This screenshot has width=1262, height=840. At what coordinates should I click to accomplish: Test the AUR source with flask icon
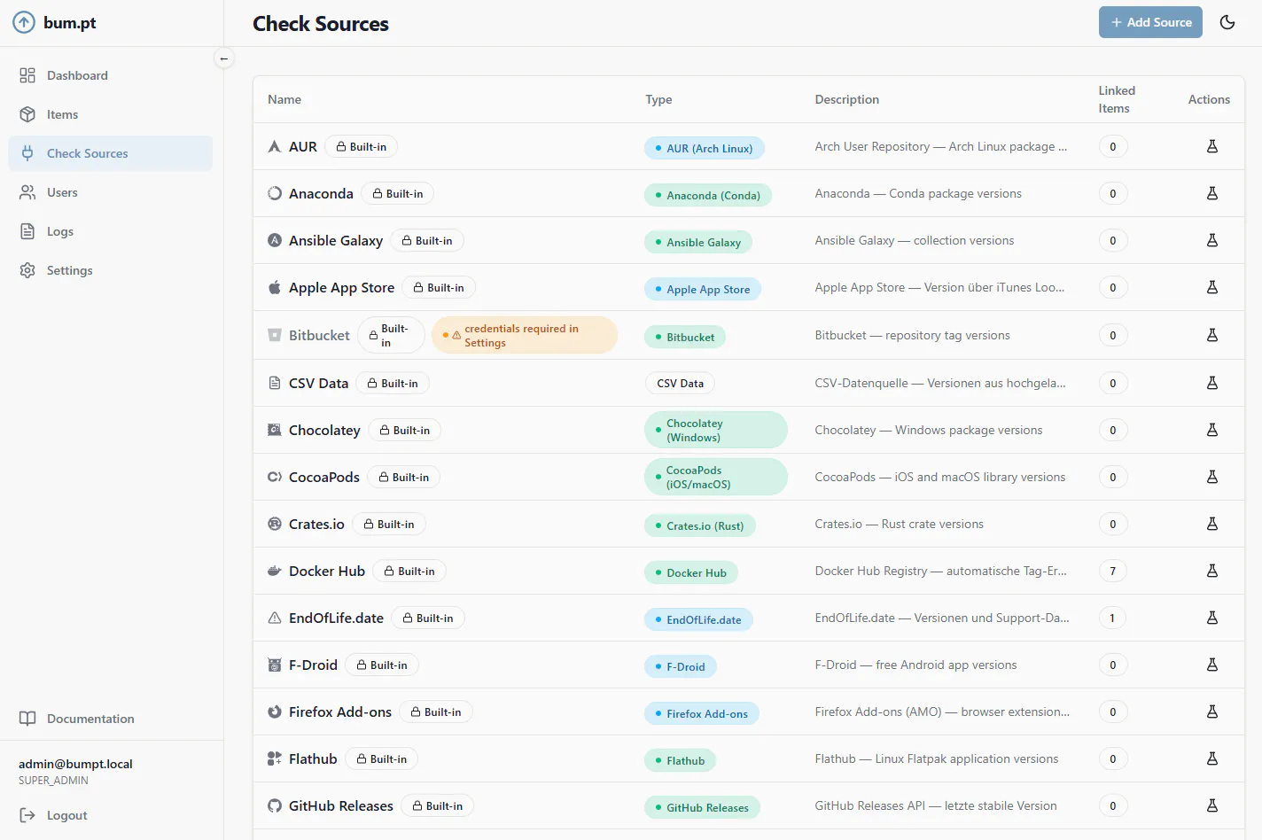(x=1211, y=146)
